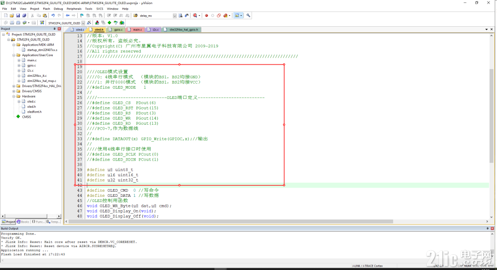Screen dimensions: 497x270
Task: Open the delay_ms find combo box dropdown
Action: coord(175,16)
